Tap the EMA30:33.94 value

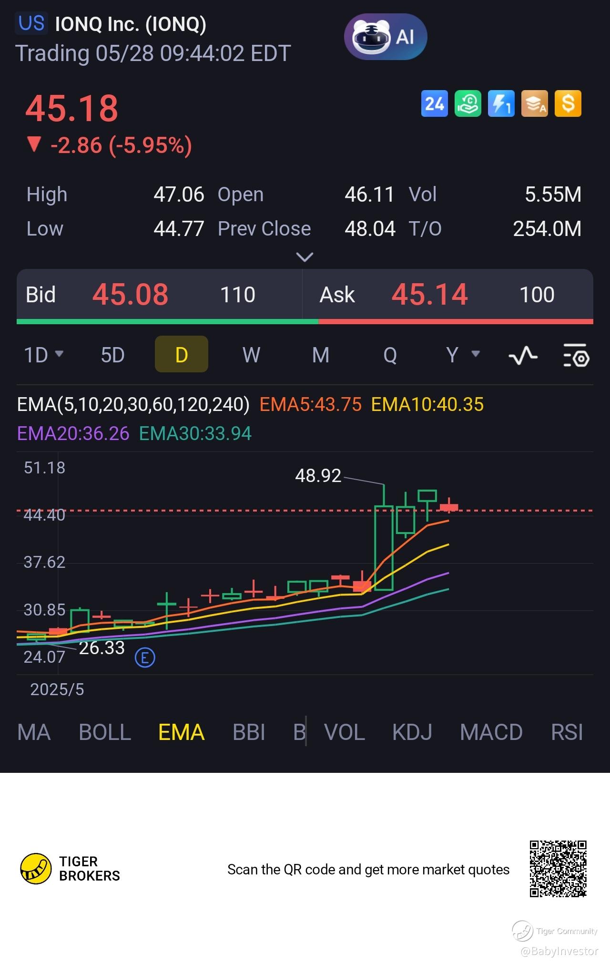pyautogui.click(x=195, y=433)
